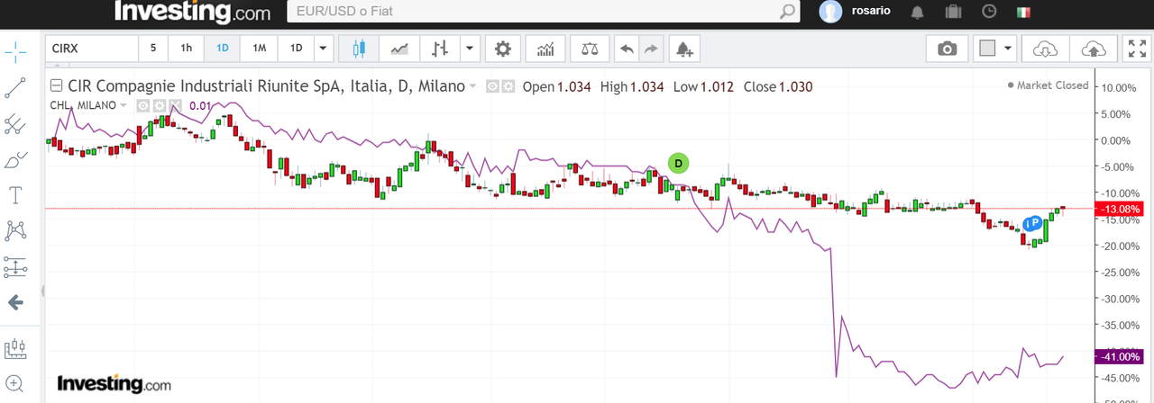
Task: Open settings for CIR main series
Action: click(x=508, y=86)
